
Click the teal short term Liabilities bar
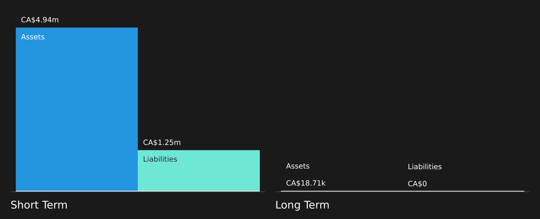pos(199,170)
